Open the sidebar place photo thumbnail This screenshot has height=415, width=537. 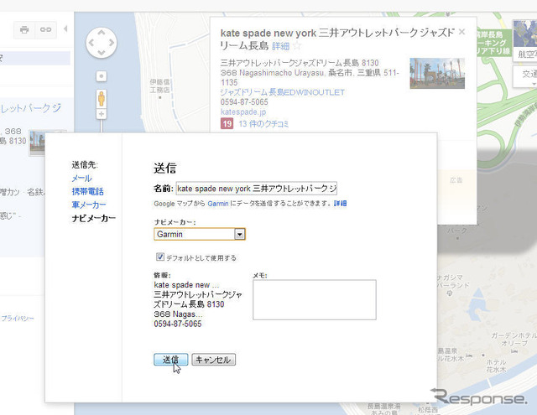(37, 143)
